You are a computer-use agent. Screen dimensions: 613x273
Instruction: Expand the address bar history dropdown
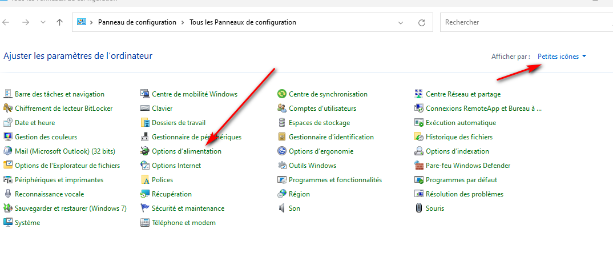click(400, 23)
